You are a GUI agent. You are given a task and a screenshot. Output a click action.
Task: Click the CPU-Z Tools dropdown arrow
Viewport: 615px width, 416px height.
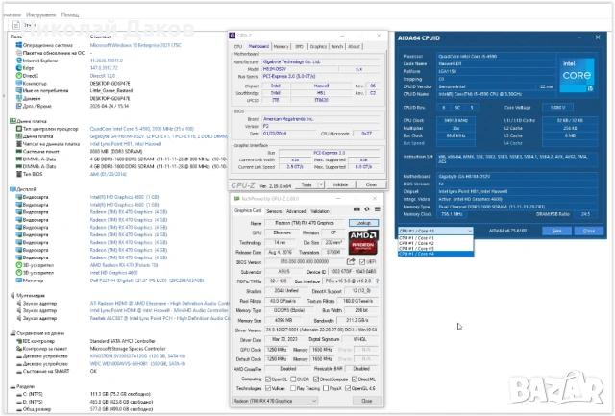[321, 184]
